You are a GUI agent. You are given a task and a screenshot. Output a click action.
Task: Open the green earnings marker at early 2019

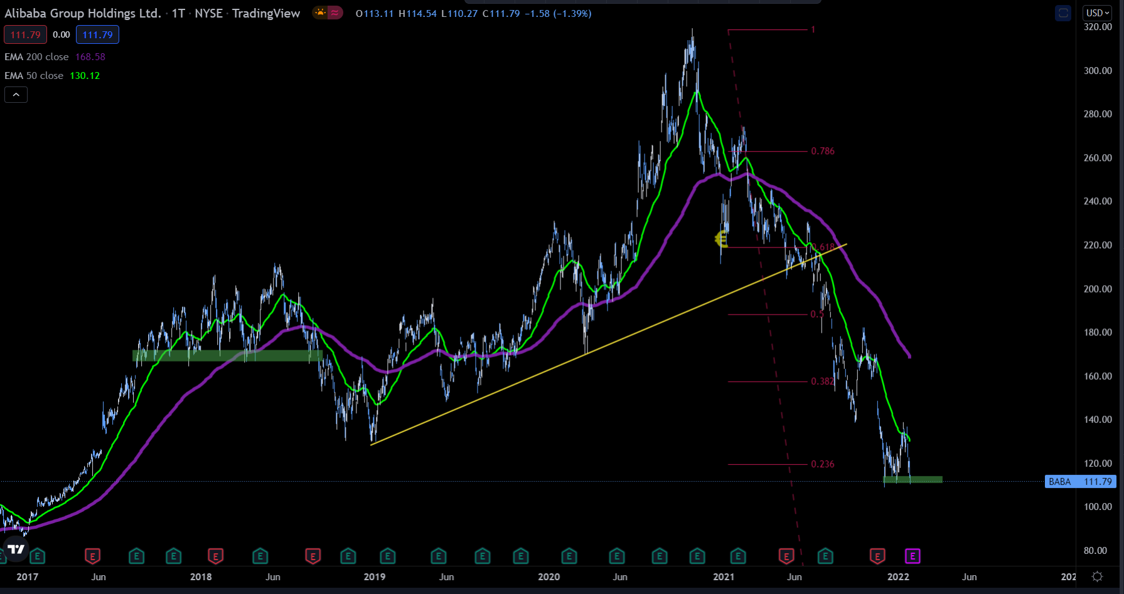point(387,556)
